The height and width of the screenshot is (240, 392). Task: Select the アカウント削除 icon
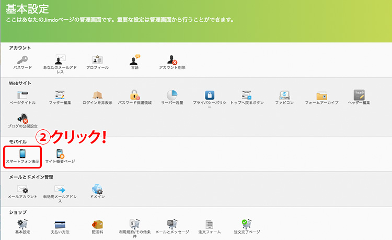[172, 60]
